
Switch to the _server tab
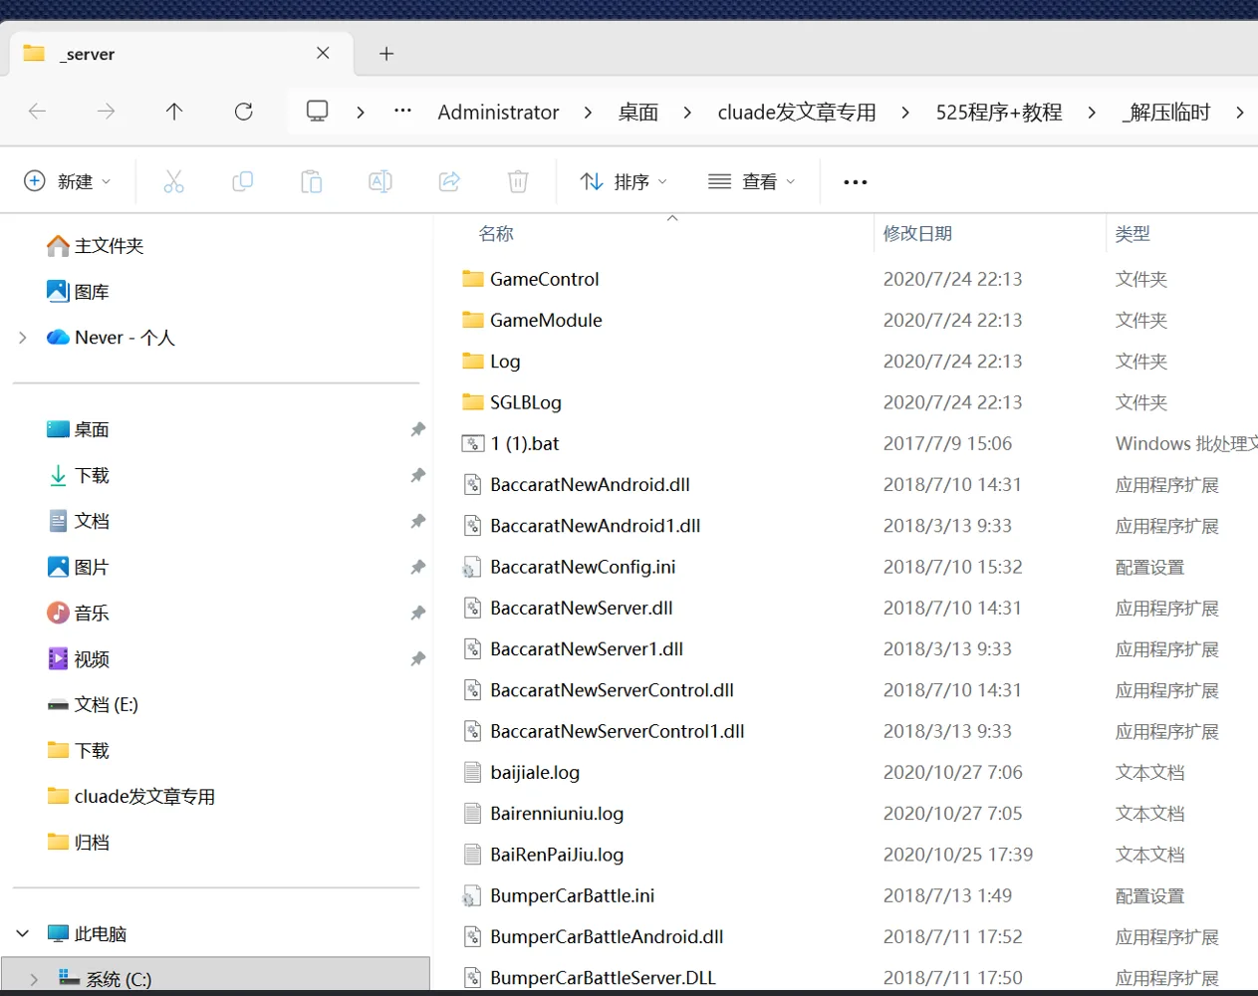pos(179,54)
